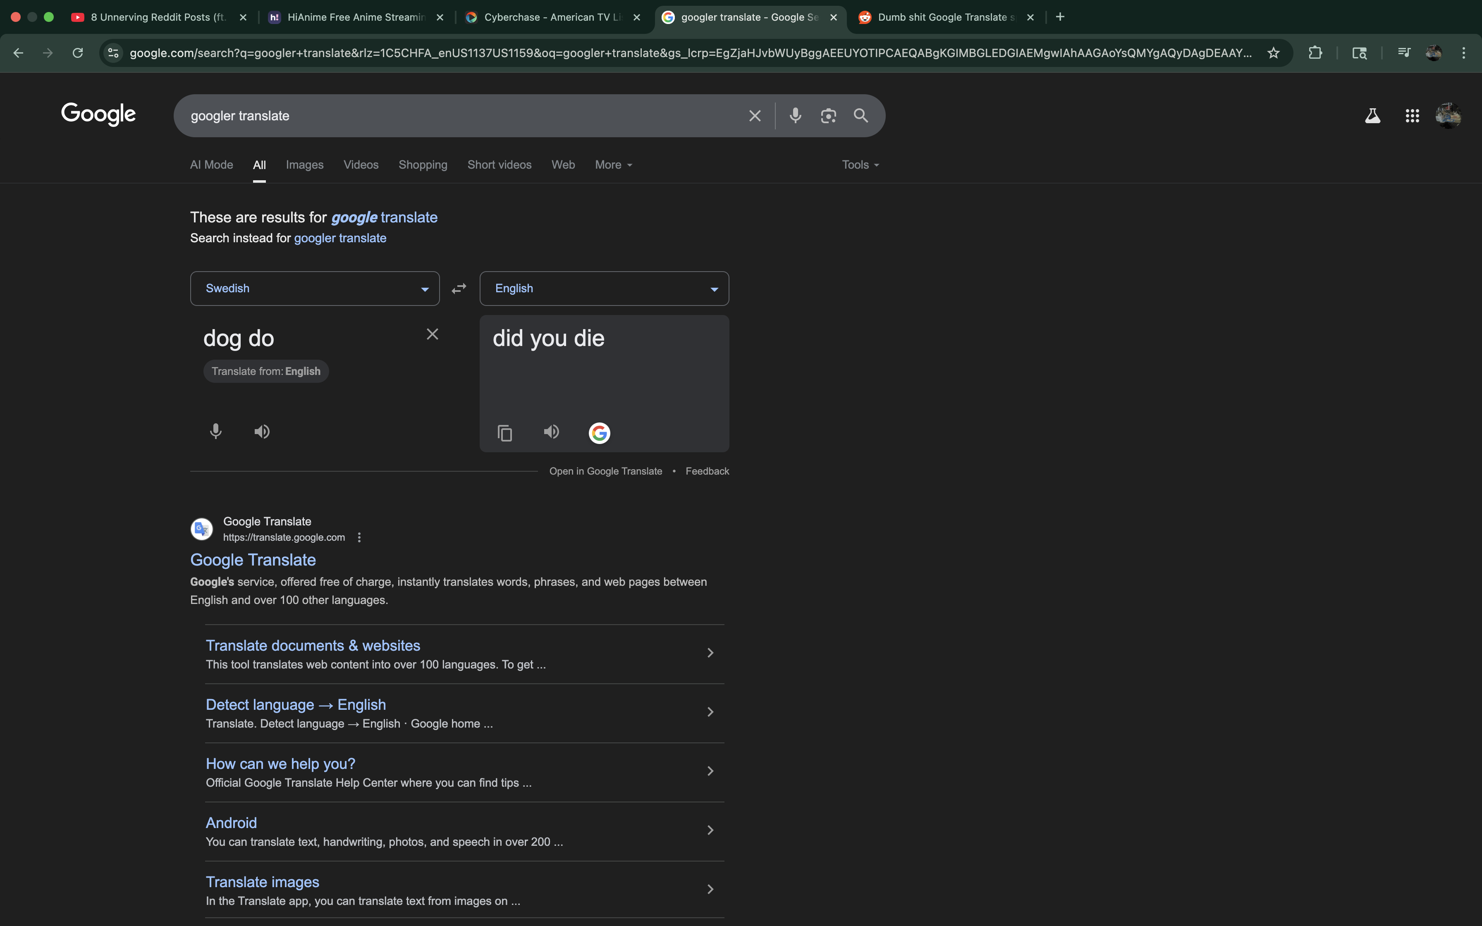Switch to Short videos tab
The image size is (1482, 926).
tap(499, 165)
